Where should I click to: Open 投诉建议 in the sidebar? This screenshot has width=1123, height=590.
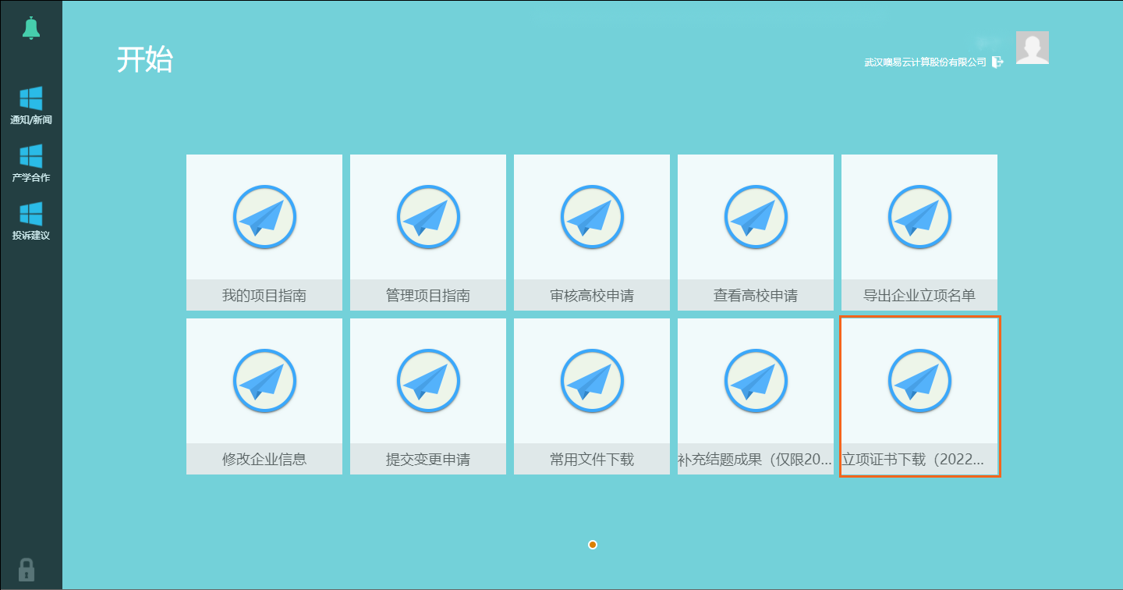coord(30,221)
